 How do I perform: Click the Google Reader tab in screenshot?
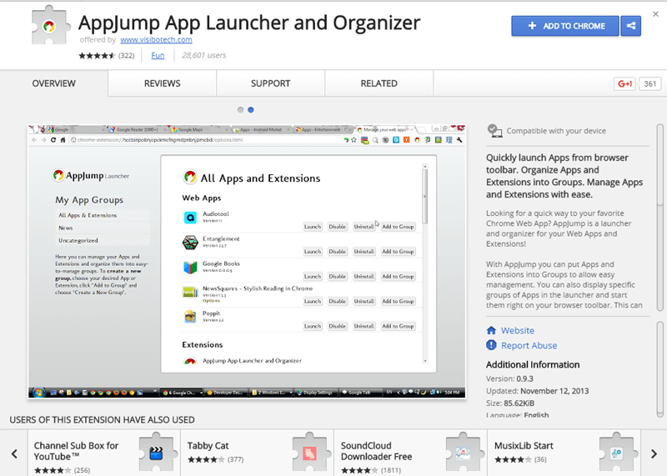pyautogui.click(x=138, y=129)
